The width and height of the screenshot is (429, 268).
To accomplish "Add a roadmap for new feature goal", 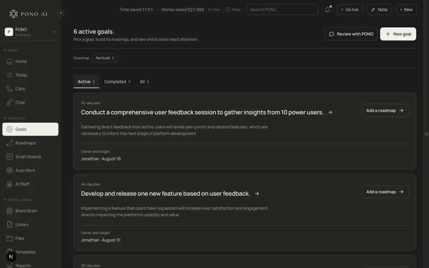I will (385, 192).
